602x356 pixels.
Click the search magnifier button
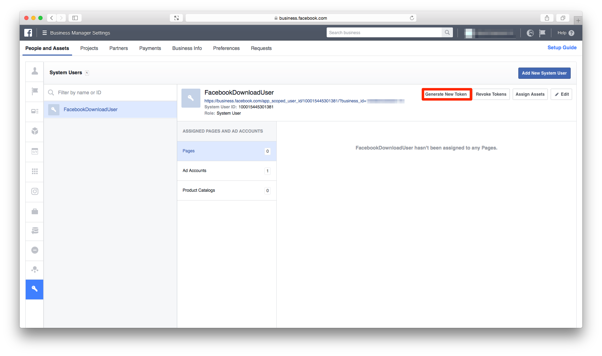[x=447, y=32]
